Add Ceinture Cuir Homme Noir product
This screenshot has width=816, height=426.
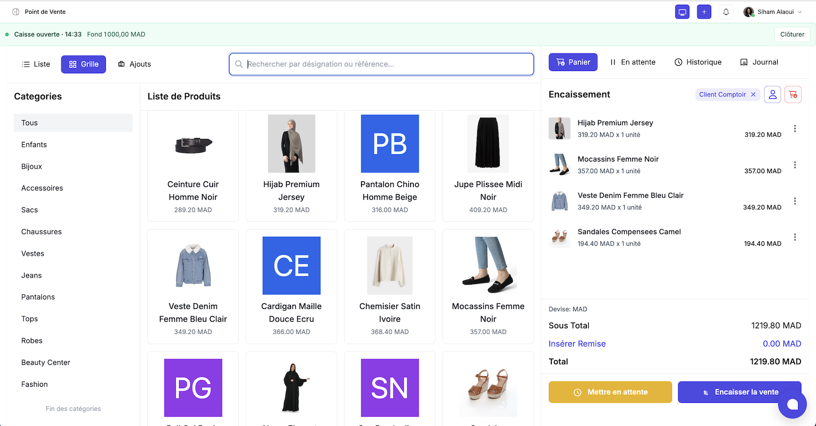point(193,165)
